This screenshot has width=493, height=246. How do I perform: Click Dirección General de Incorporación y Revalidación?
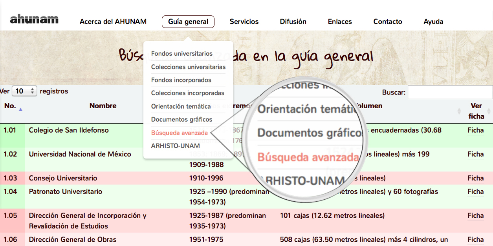tap(88, 221)
